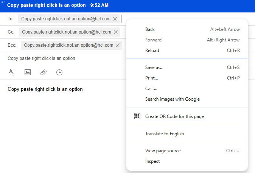Click the insert image icon
This screenshot has height=173, width=255.
(x=28, y=72)
